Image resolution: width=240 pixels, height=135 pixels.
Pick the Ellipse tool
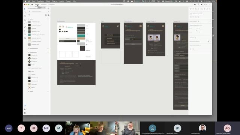tap(25, 16)
